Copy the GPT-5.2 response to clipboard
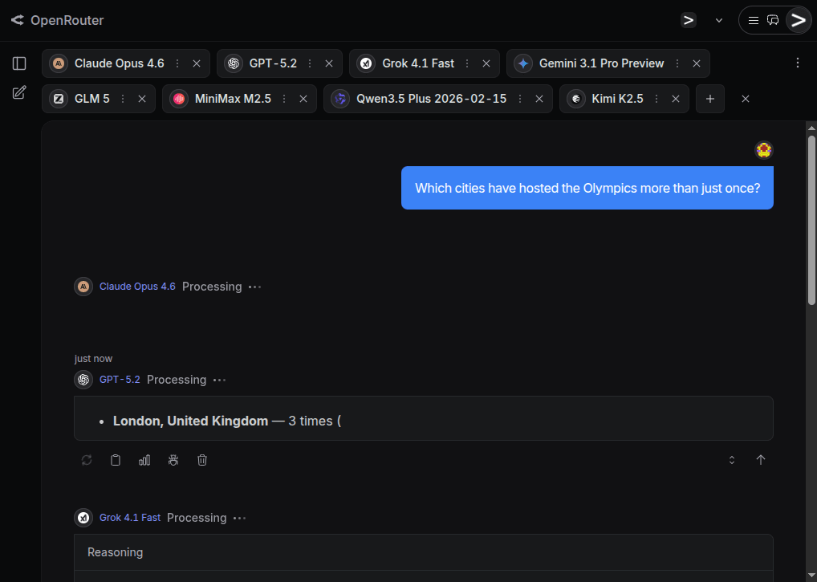Image resolution: width=817 pixels, height=582 pixels. (116, 460)
